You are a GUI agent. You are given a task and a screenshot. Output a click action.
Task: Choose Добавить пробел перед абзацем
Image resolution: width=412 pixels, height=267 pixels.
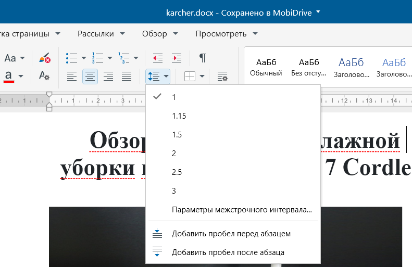coord(233,233)
